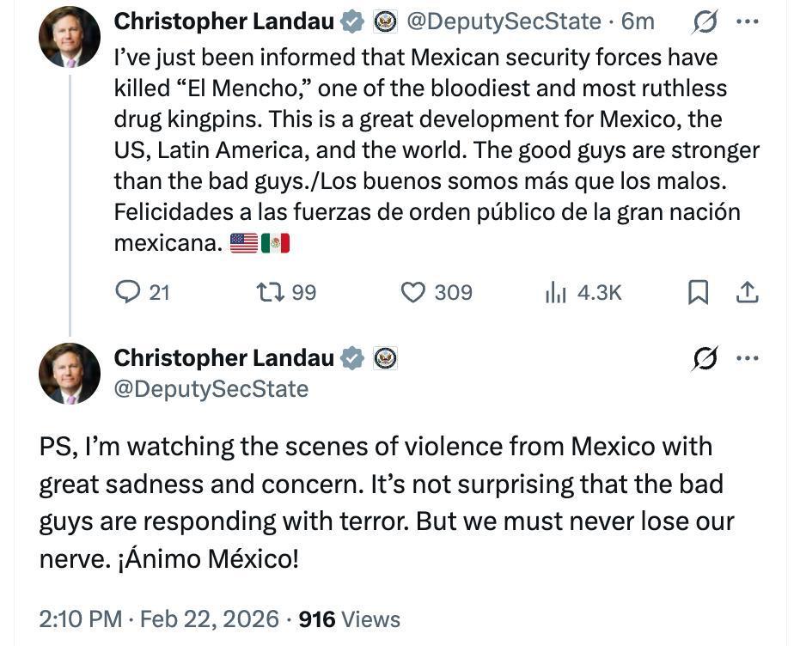
Task: Click the verified badge on first tweet
Action: (x=353, y=22)
